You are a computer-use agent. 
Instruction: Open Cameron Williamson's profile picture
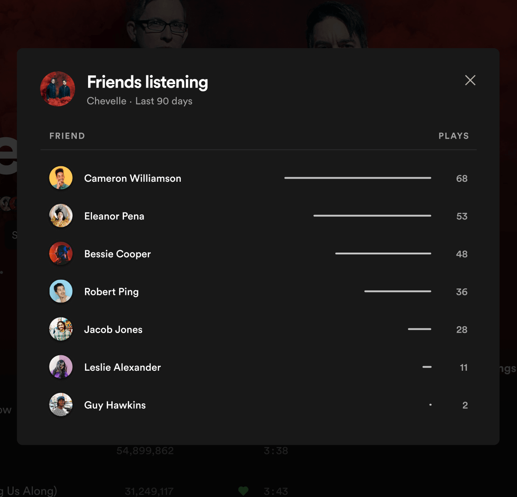coord(60,178)
